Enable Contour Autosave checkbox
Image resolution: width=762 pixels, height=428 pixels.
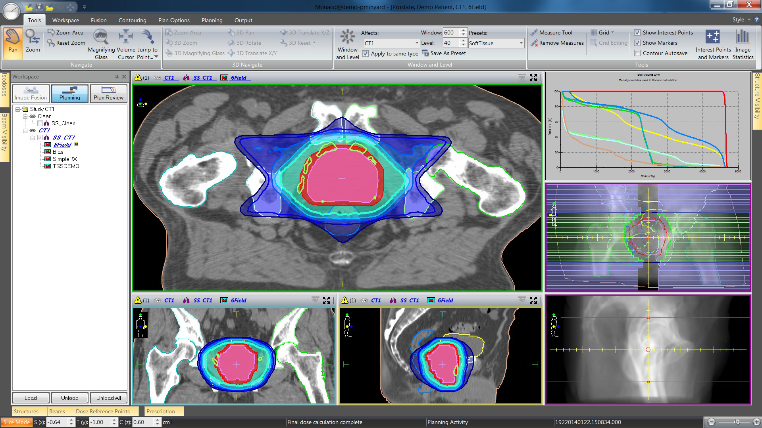637,53
